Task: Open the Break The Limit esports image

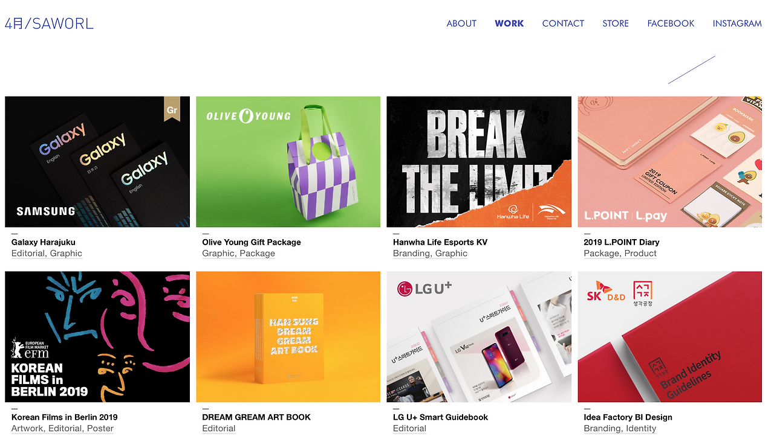Action: point(479,162)
